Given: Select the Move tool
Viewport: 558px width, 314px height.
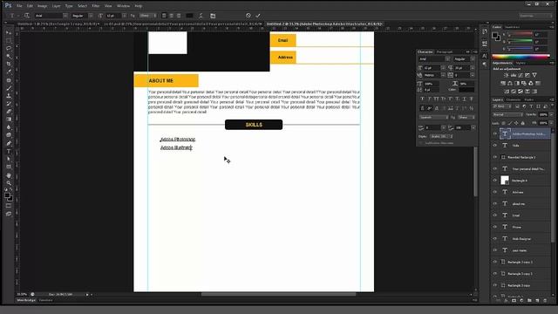Looking at the screenshot, I should pyautogui.click(x=9, y=33).
